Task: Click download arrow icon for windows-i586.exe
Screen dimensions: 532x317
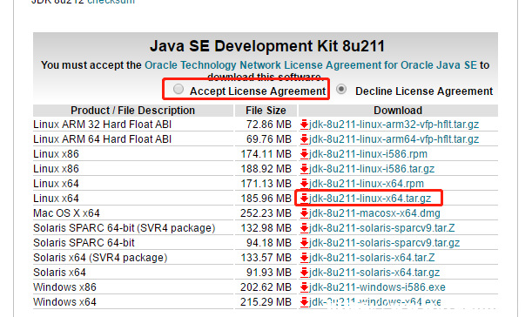Action: tap(305, 287)
